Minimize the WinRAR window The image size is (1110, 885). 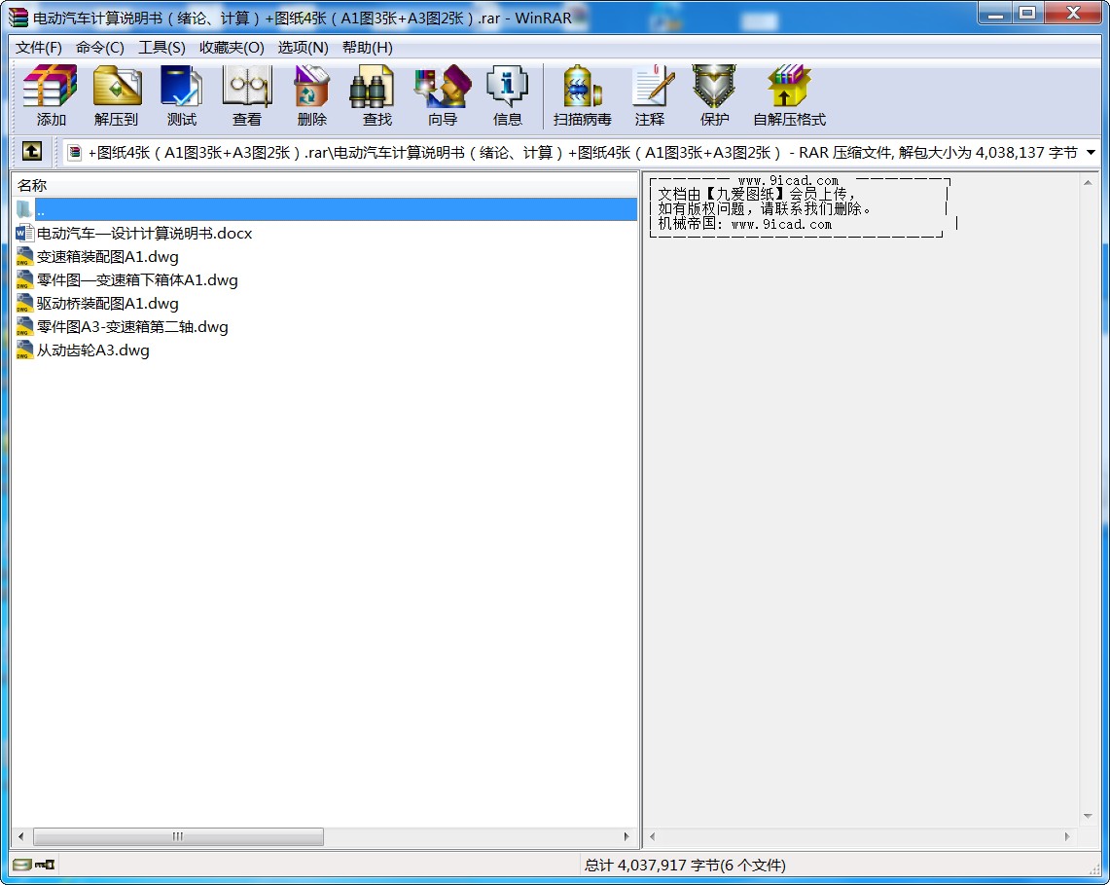(994, 13)
